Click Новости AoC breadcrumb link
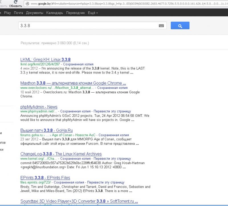This screenshot has width=228, height=206. point(85,135)
